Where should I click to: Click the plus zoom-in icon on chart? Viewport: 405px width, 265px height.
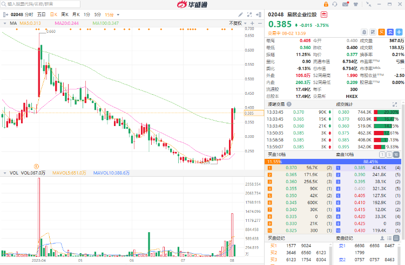point(252,24)
